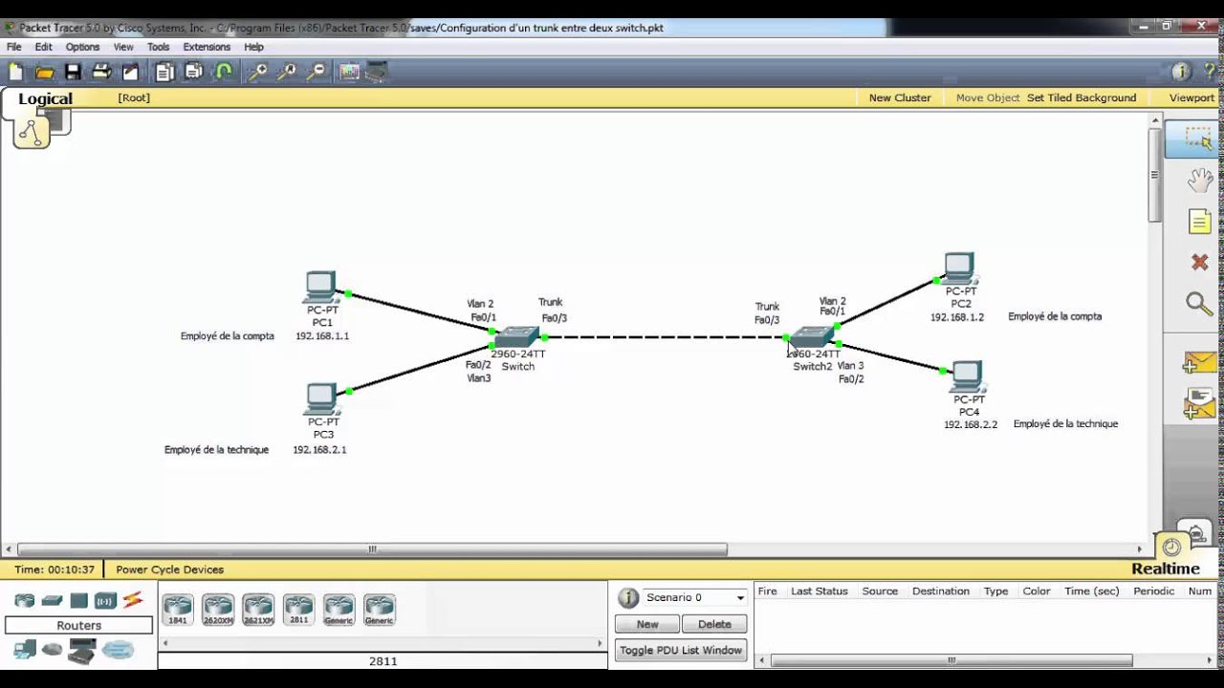
Task: Click the PC3 computer on the canvas
Action: tap(321, 399)
